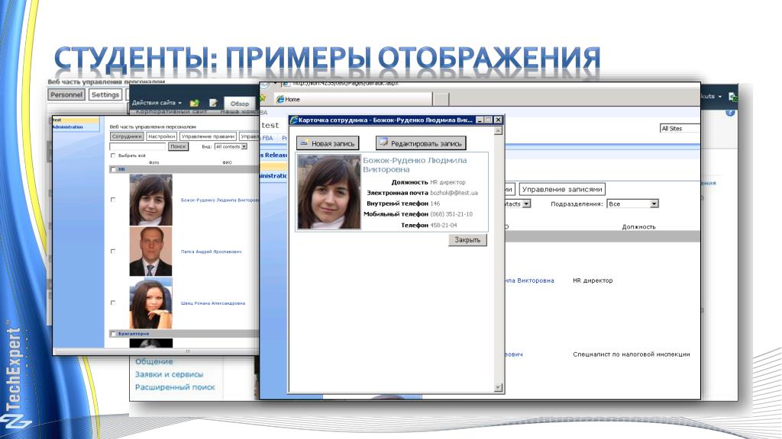Screen dimensions: 782x439
Task: Open the Заявки и сервисы link
Action: 169,374
